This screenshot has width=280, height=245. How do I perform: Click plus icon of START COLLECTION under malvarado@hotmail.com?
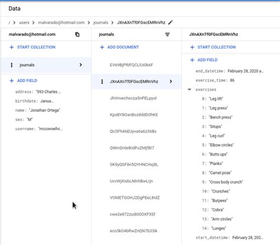click(12, 47)
